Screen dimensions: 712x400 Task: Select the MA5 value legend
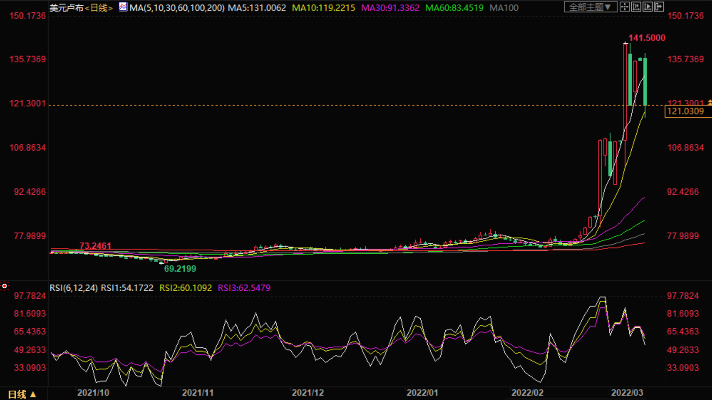click(257, 8)
